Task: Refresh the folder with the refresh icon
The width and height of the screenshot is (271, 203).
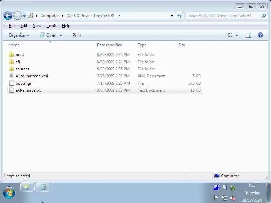Action: (x=180, y=16)
